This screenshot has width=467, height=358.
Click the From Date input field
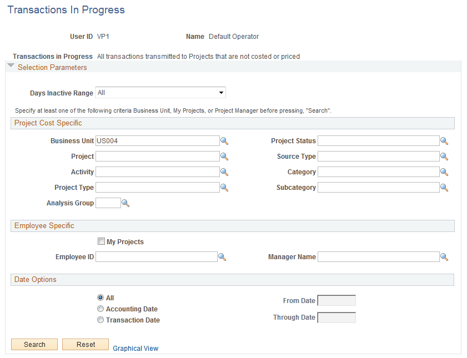point(337,300)
